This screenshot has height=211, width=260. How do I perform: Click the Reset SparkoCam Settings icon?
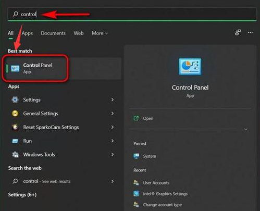pos(15,127)
